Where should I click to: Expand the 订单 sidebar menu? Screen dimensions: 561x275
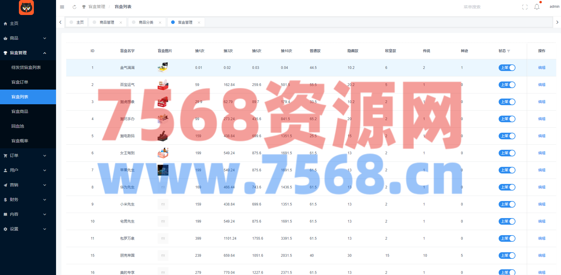click(28, 155)
